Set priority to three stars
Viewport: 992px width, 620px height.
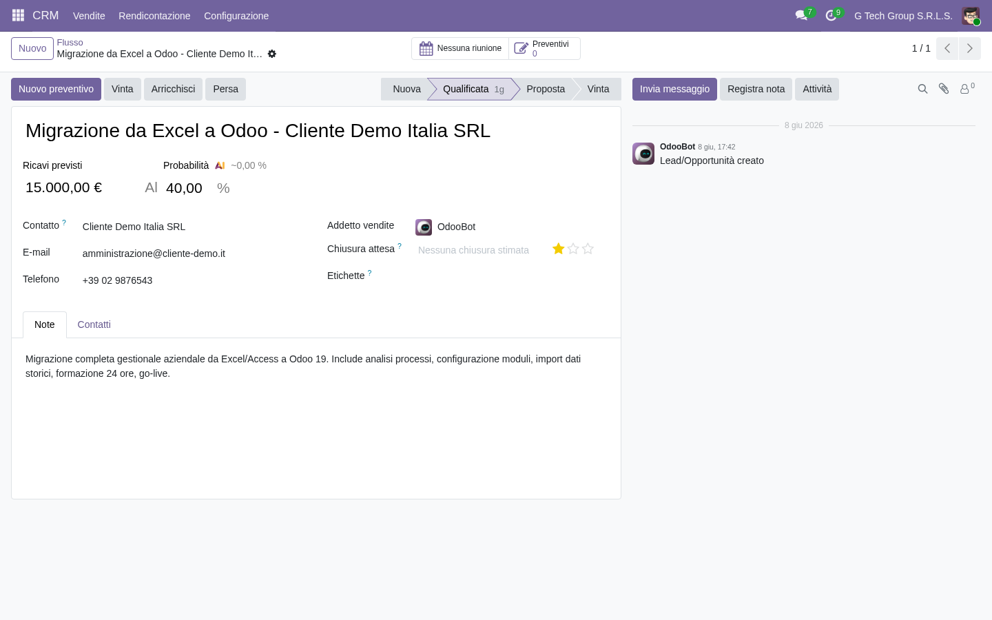point(588,249)
